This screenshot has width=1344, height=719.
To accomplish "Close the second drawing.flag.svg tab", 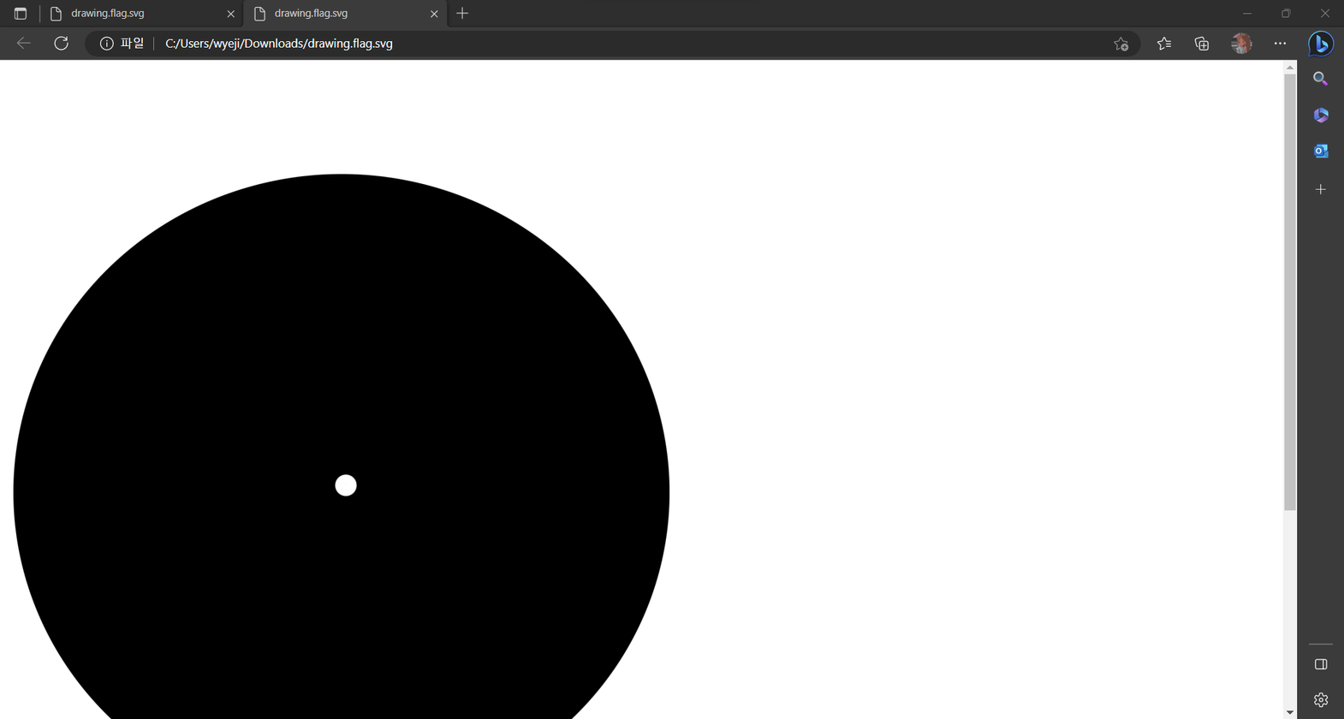I will click(x=434, y=14).
